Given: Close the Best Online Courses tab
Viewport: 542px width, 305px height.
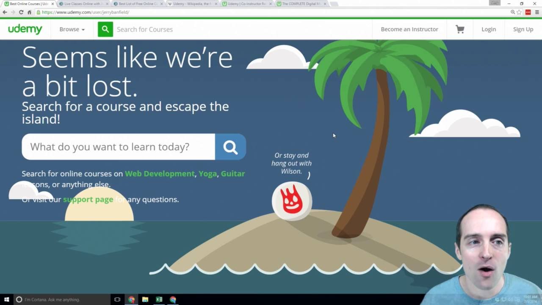Looking at the screenshot, I should coord(53,4).
